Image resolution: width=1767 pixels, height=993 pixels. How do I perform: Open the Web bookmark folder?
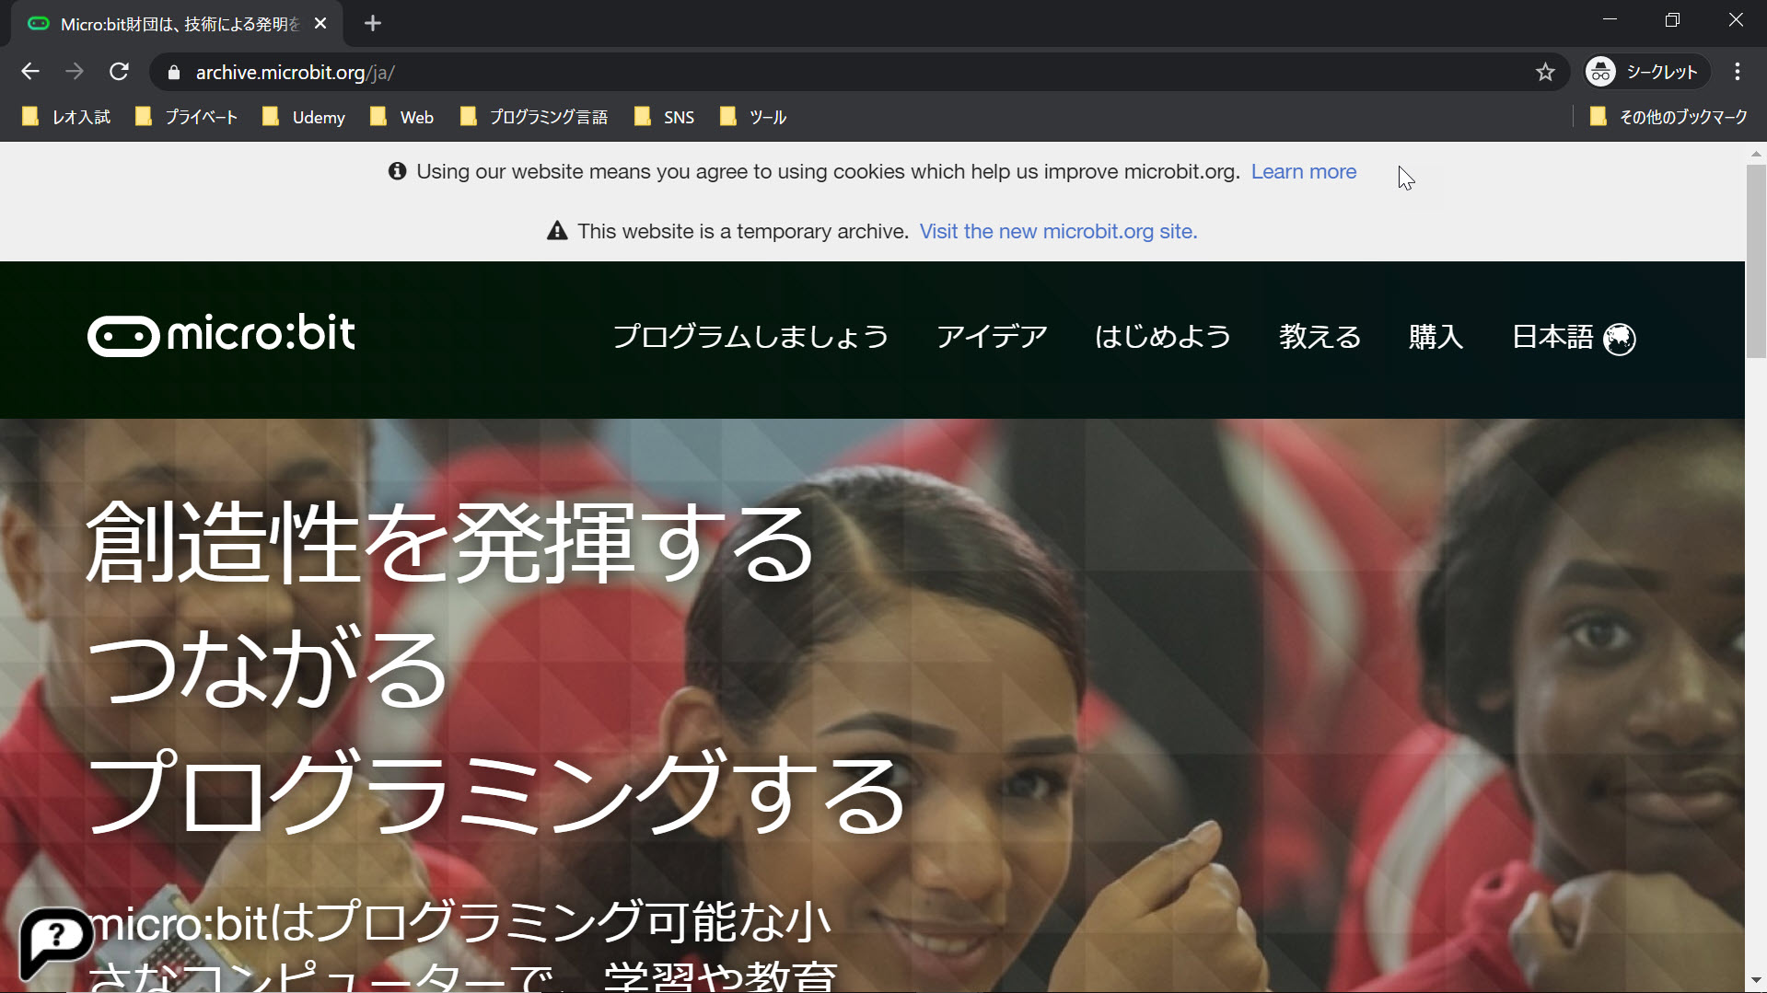point(401,117)
